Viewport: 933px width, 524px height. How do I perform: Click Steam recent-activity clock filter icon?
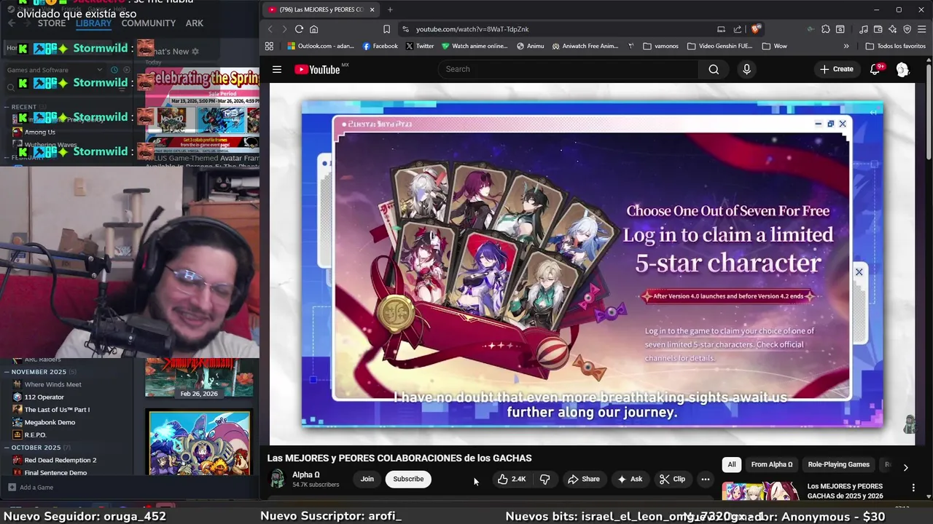click(113, 70)
